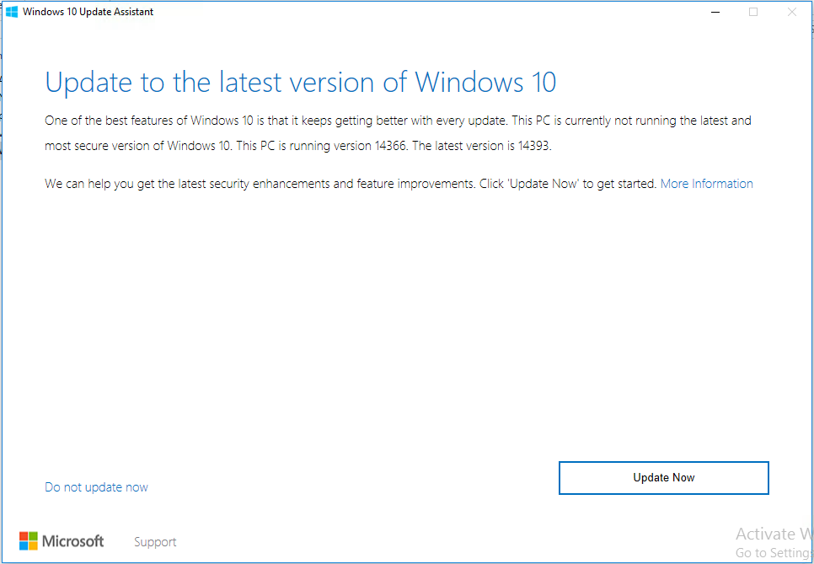Screen dimensions: 814x564
Task: Click the Go to Settings watermark line
Action: (774, 552)
